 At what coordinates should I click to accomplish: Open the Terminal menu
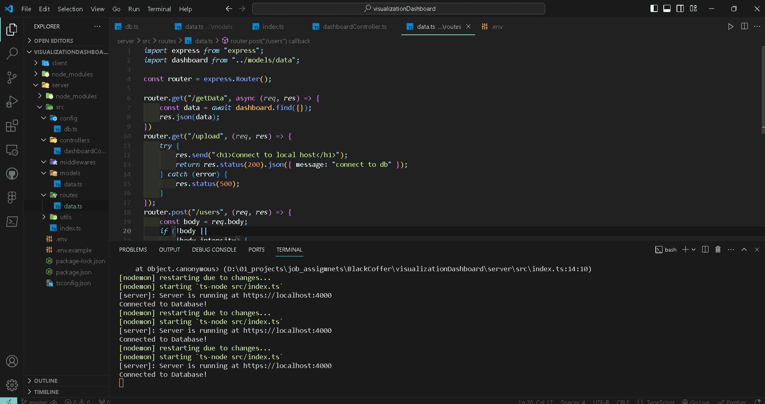(159, 9)
